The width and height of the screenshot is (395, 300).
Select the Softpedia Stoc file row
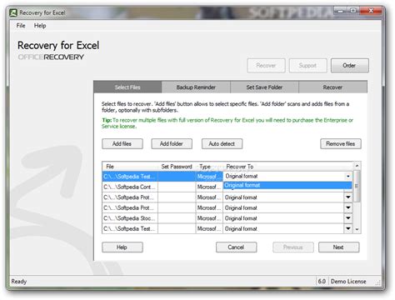pos(130,218)
